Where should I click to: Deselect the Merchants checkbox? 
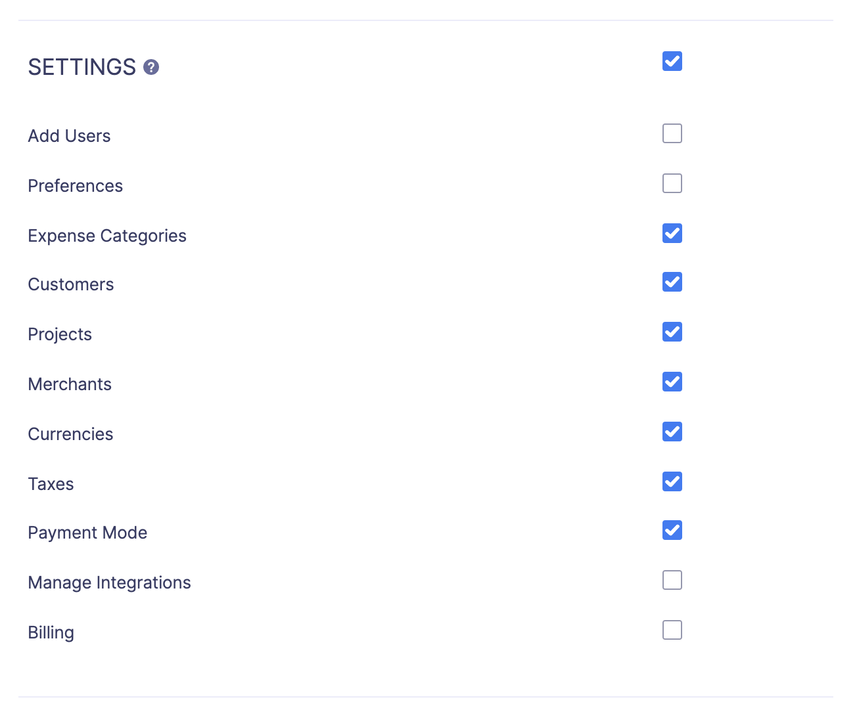click(x=672, y=382)
